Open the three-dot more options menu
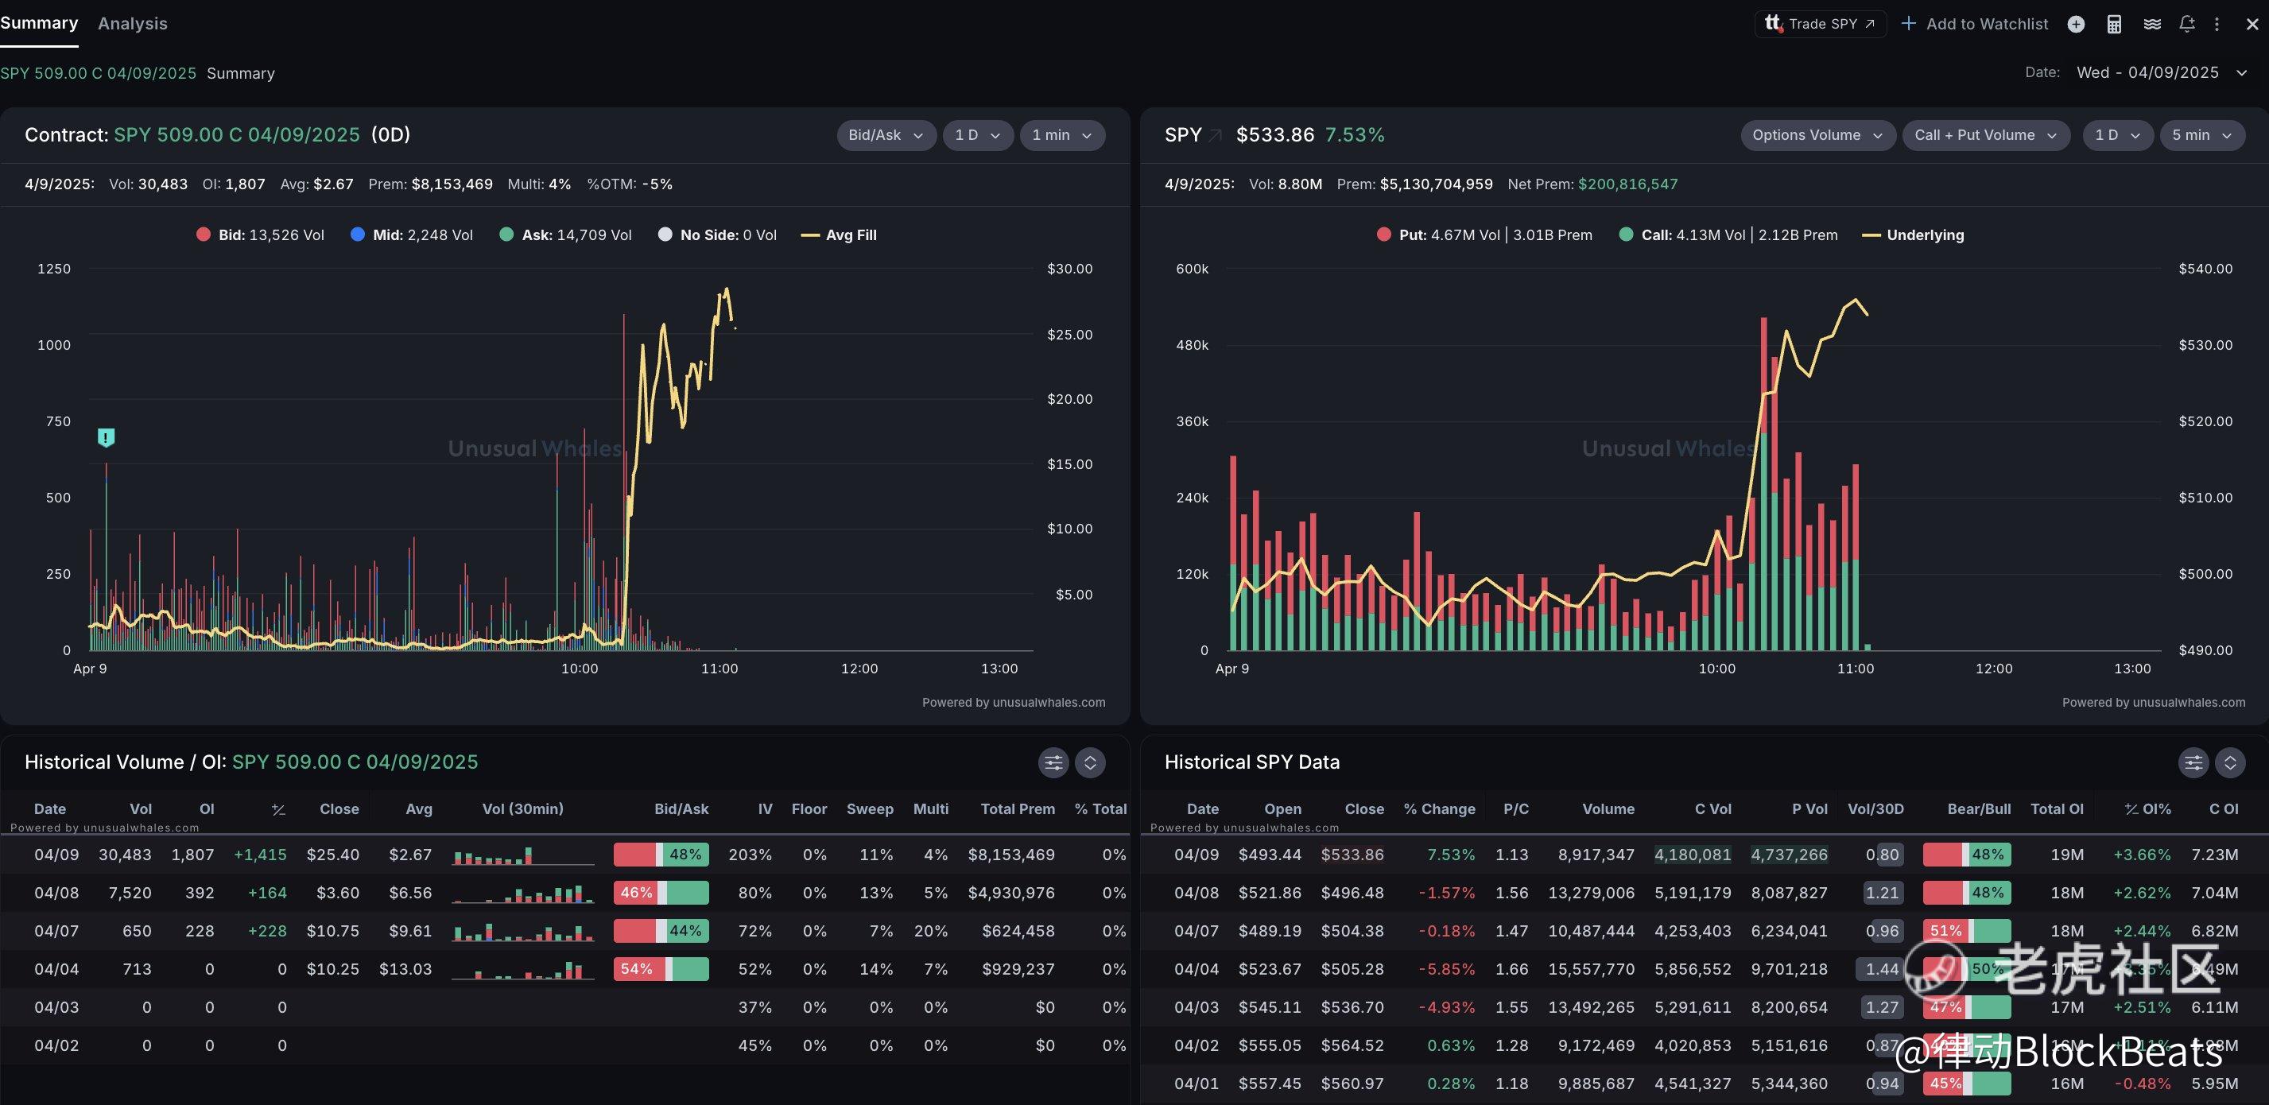 pos(2217,24)
